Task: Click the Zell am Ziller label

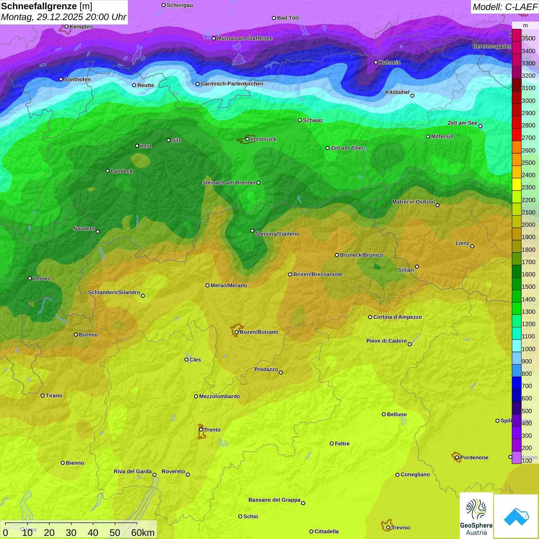Action: [347, 148]
